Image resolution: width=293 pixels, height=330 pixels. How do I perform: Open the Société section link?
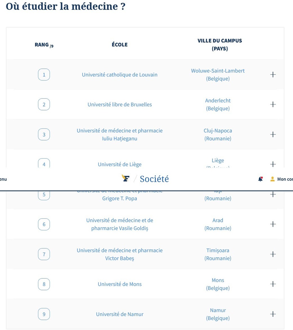[x=154, y=179]
